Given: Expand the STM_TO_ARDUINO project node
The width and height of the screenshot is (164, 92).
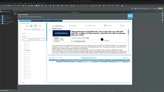Looking at the screenshot, I should point(1,22).
